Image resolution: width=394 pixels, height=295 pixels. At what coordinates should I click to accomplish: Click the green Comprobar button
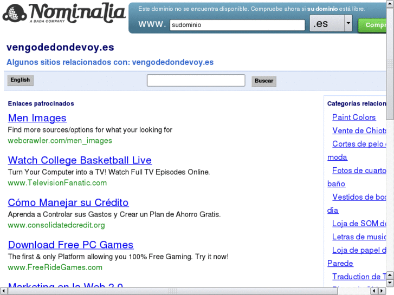tap(372, 25)
